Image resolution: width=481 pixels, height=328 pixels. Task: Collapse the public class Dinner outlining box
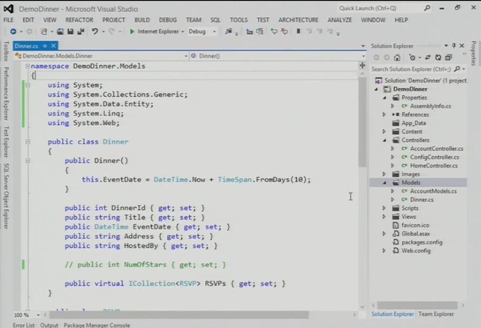(28, 142)
